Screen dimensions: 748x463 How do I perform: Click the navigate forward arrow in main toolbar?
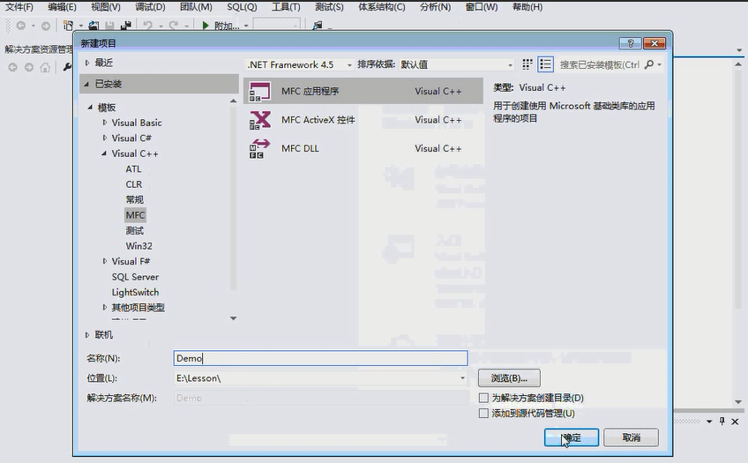click(x=45, y=26)
